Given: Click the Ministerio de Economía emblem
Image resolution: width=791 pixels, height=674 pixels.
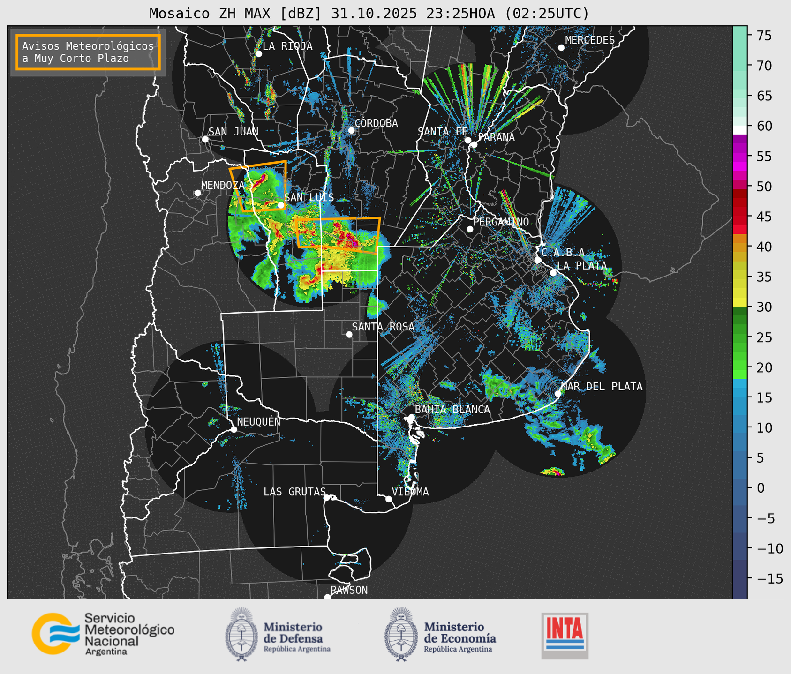Looking at the screenshot, I should click(x=400, y=634).
